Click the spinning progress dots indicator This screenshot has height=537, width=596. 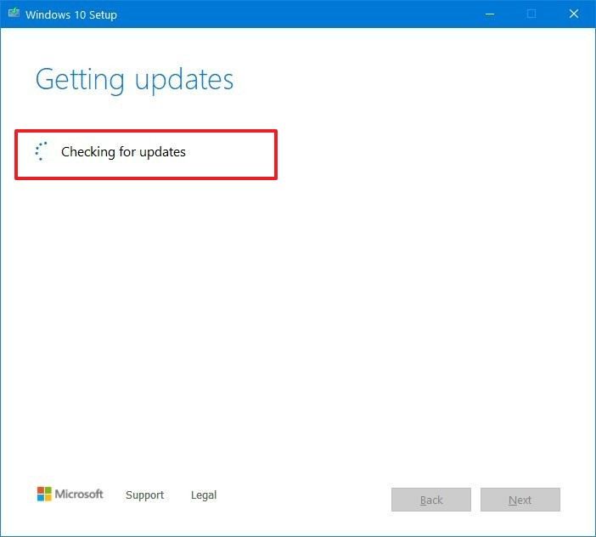pyautogui.click(x=41, y=151)
